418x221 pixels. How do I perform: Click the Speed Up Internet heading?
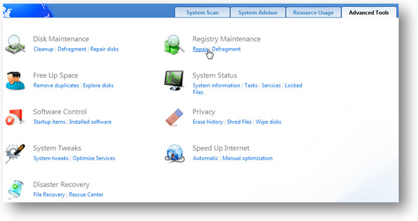coord(221,148)
